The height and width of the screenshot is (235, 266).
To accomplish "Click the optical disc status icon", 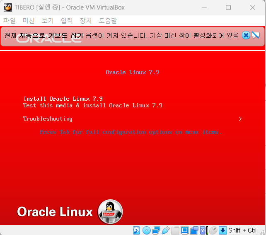I will (x=147, y=230).
